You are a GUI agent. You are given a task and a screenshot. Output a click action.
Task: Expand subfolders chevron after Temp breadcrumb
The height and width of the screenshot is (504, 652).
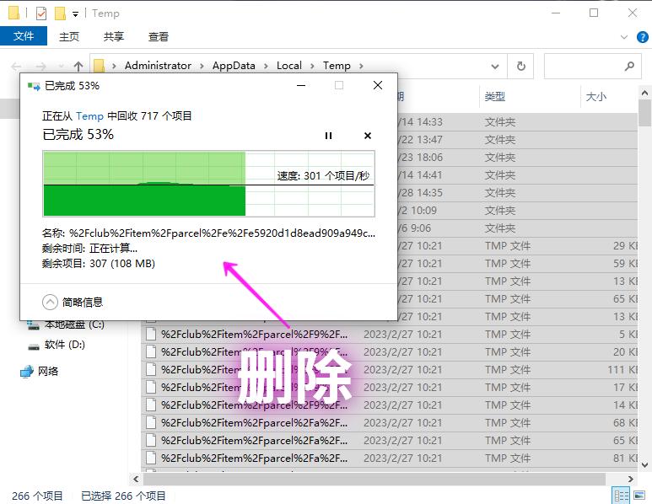click(x=361, y=66)
